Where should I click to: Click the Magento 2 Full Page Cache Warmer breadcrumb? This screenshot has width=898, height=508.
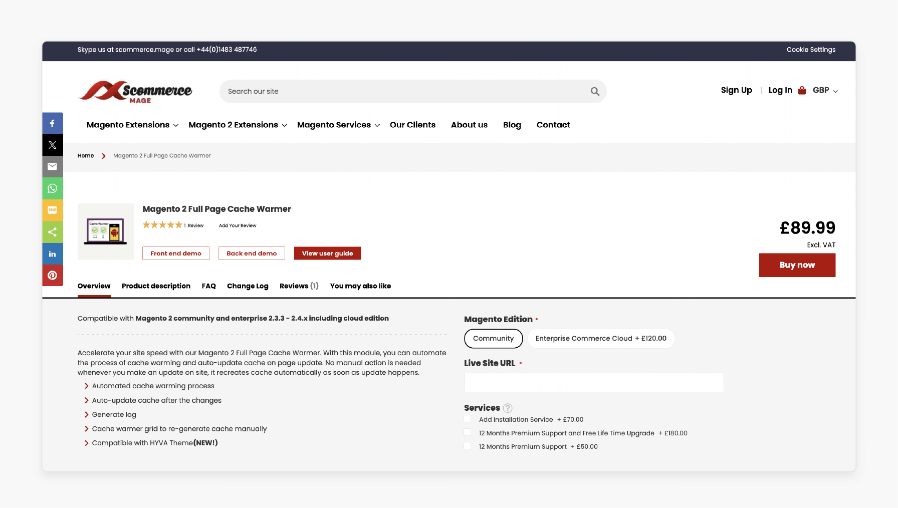162,156
